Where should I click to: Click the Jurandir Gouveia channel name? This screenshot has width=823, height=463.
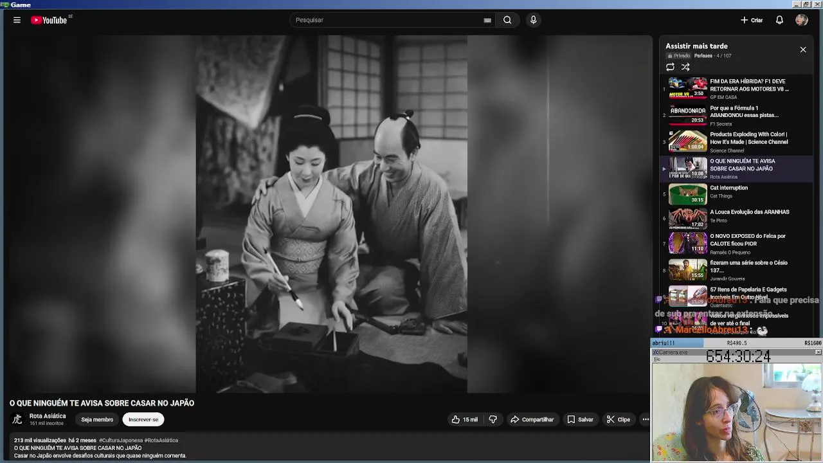click(727, 278)
